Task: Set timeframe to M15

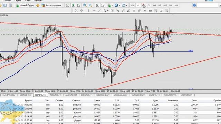Action: tap(165, 6)
